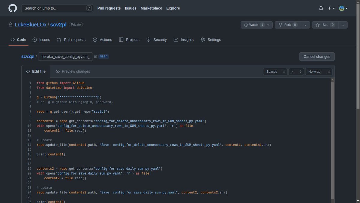Viewport: 360px width, 203px height.
Task: Open the user avatar menu
Action: click(x=343, y=8)
